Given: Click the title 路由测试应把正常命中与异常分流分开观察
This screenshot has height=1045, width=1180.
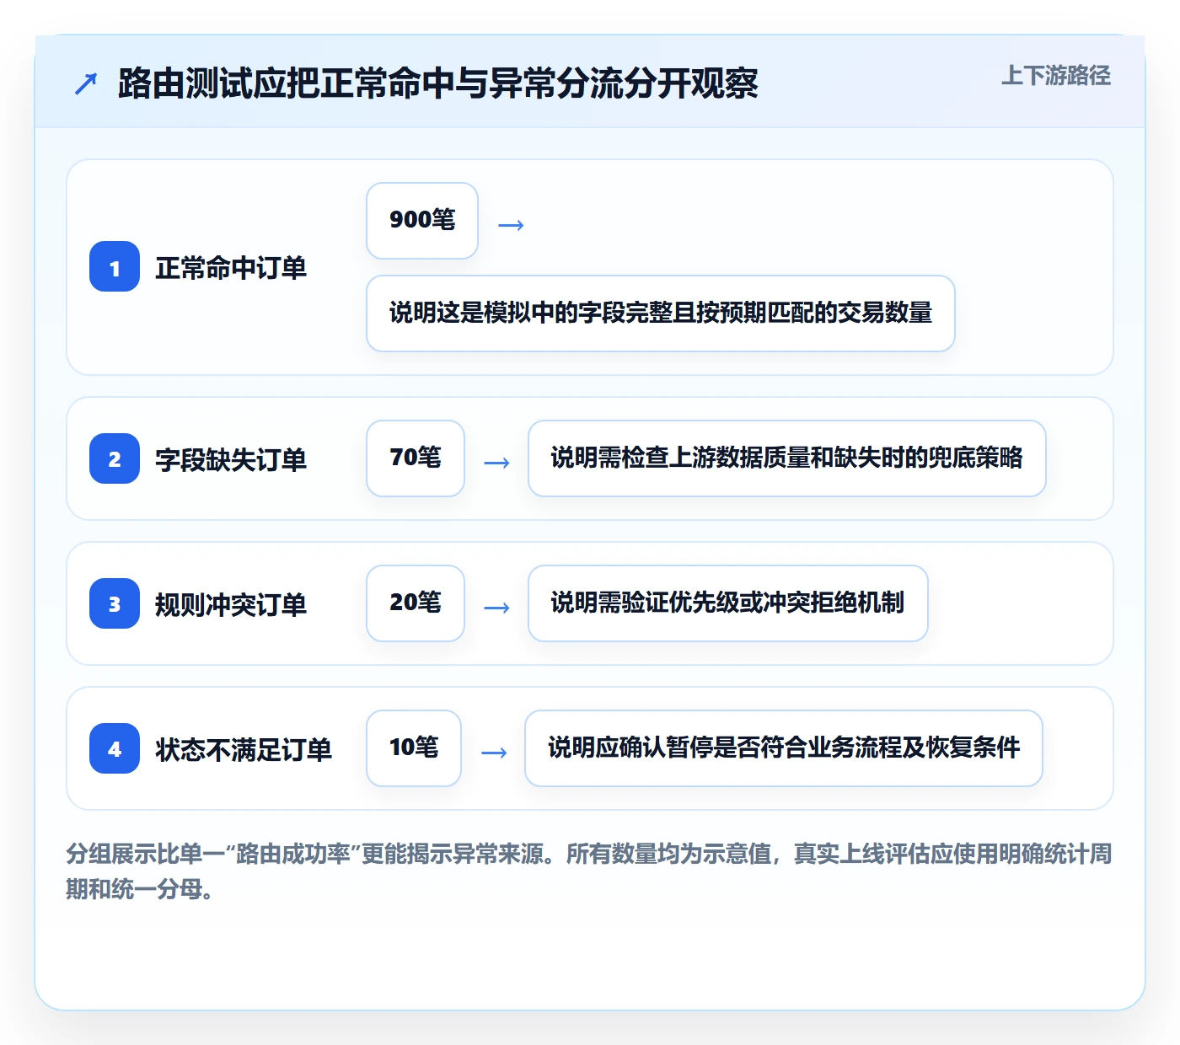Looking at the screenshot, I should [437, 83].
